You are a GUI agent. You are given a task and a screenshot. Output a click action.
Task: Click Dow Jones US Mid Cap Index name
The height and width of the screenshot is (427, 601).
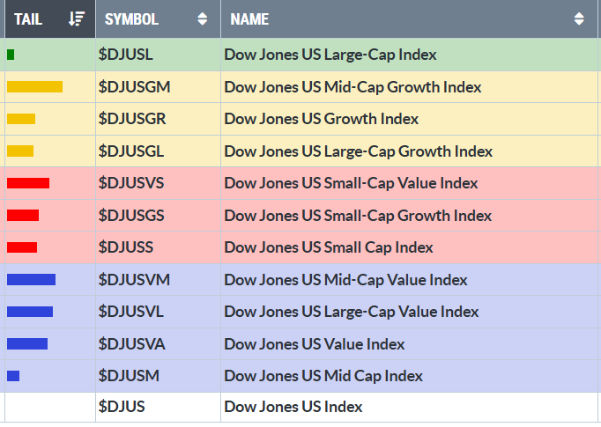pos(323,376)
